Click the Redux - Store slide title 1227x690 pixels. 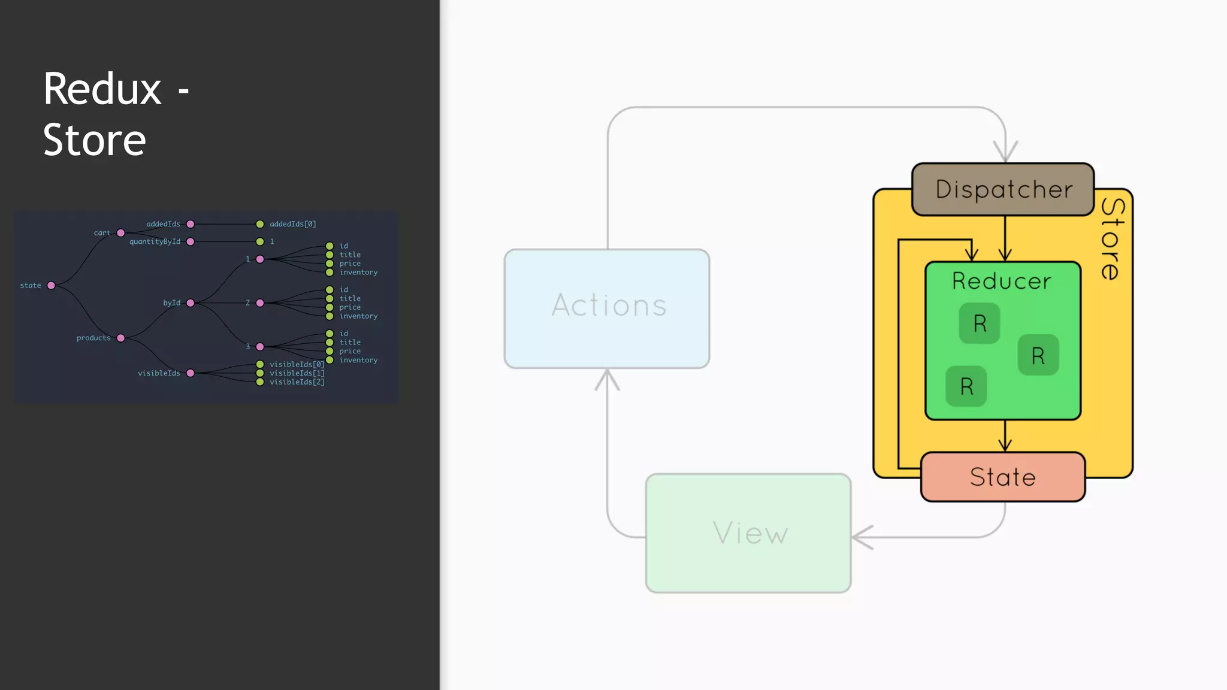pyautogui.click(x=117, y=114)
